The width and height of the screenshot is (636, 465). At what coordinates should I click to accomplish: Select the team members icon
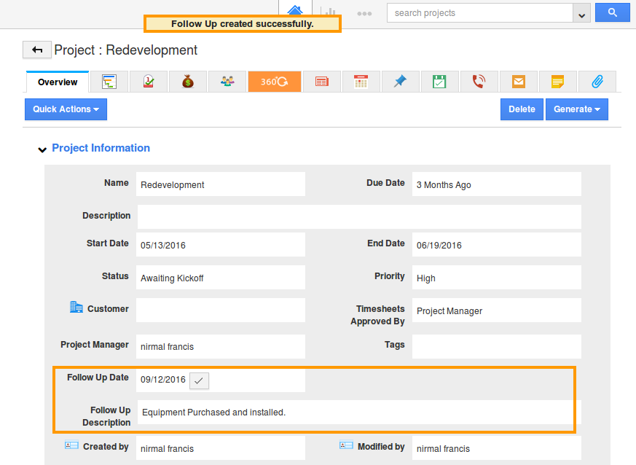tap(227, 82)
